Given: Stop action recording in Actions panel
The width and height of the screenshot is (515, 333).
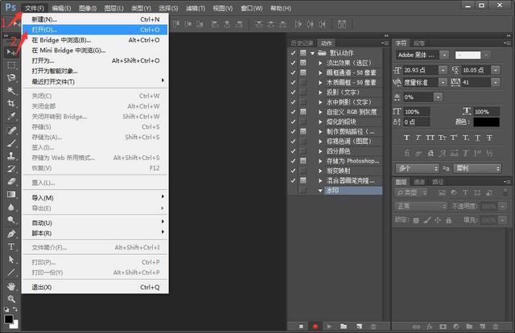Looking at the screenshot, I should point(301,327).
